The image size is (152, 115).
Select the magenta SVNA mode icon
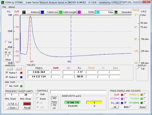pyautogui.click(x=79, y=12)
